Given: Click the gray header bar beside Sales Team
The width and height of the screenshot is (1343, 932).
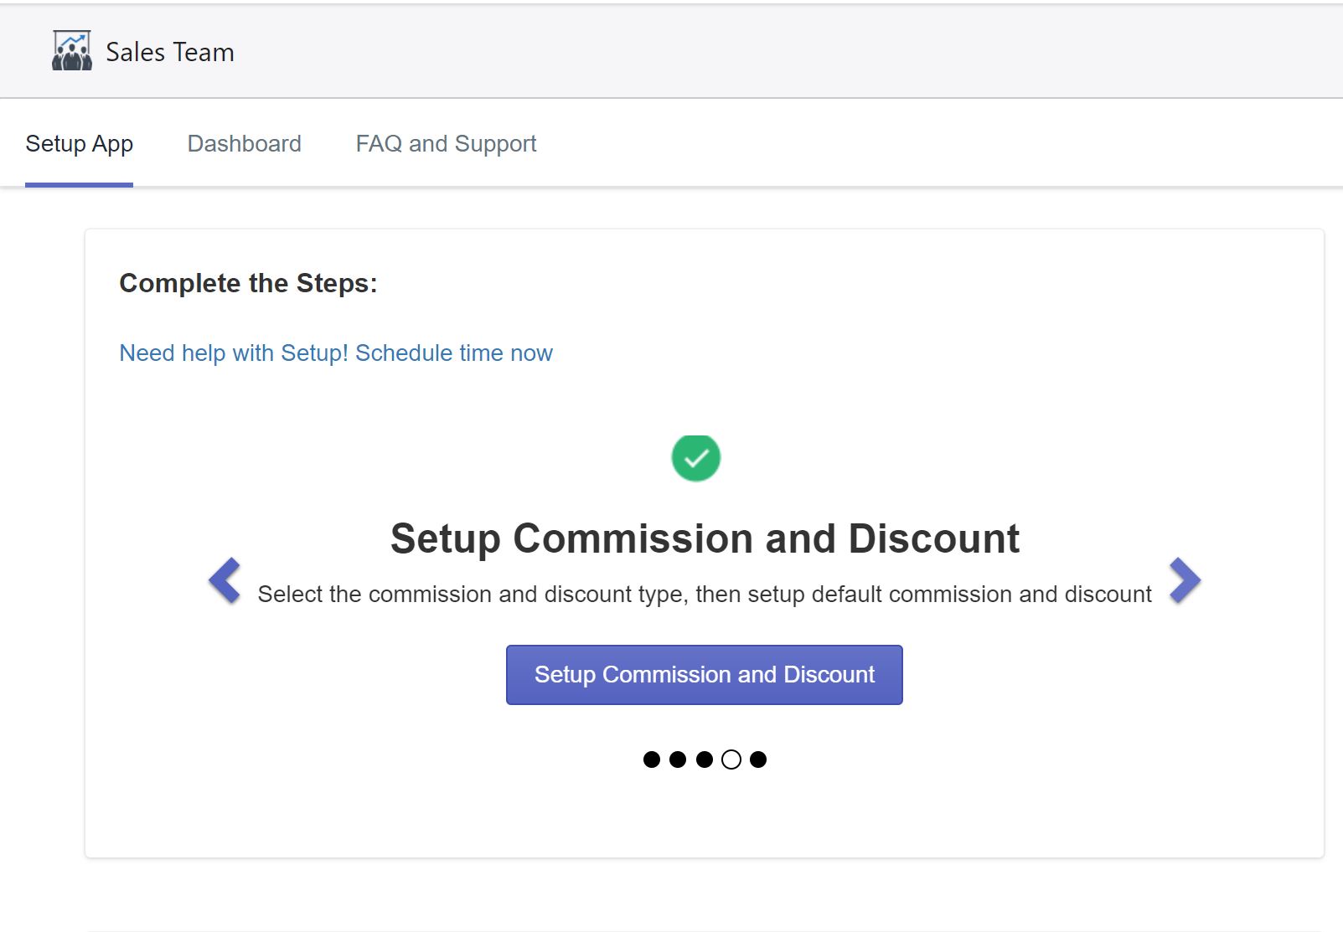Looking at the screenshot, I should tap(754, 52).
